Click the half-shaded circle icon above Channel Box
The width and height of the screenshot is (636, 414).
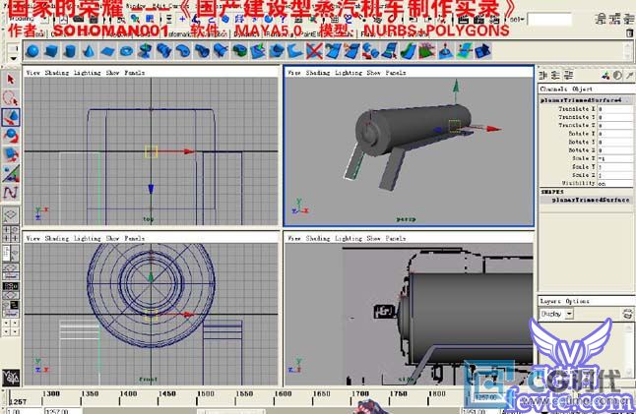pyautogui.click(x=617, y=76)
